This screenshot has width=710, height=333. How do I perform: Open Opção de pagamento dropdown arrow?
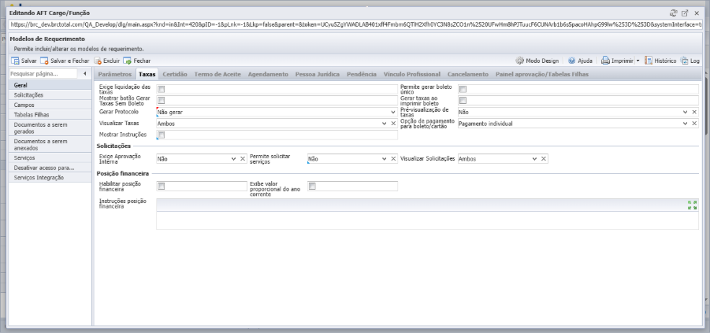[x=686, y=124]
